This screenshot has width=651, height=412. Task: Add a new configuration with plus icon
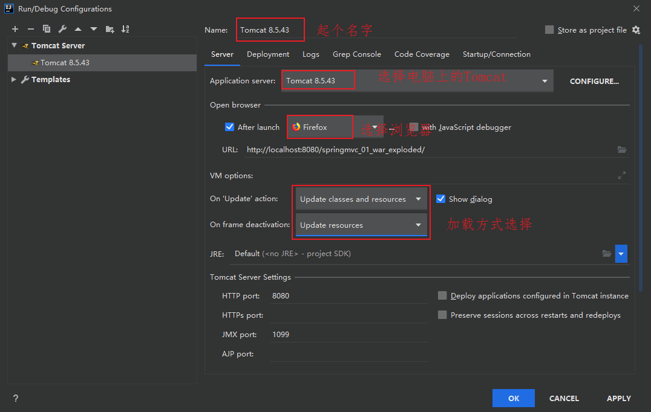(x=15, y=29)
